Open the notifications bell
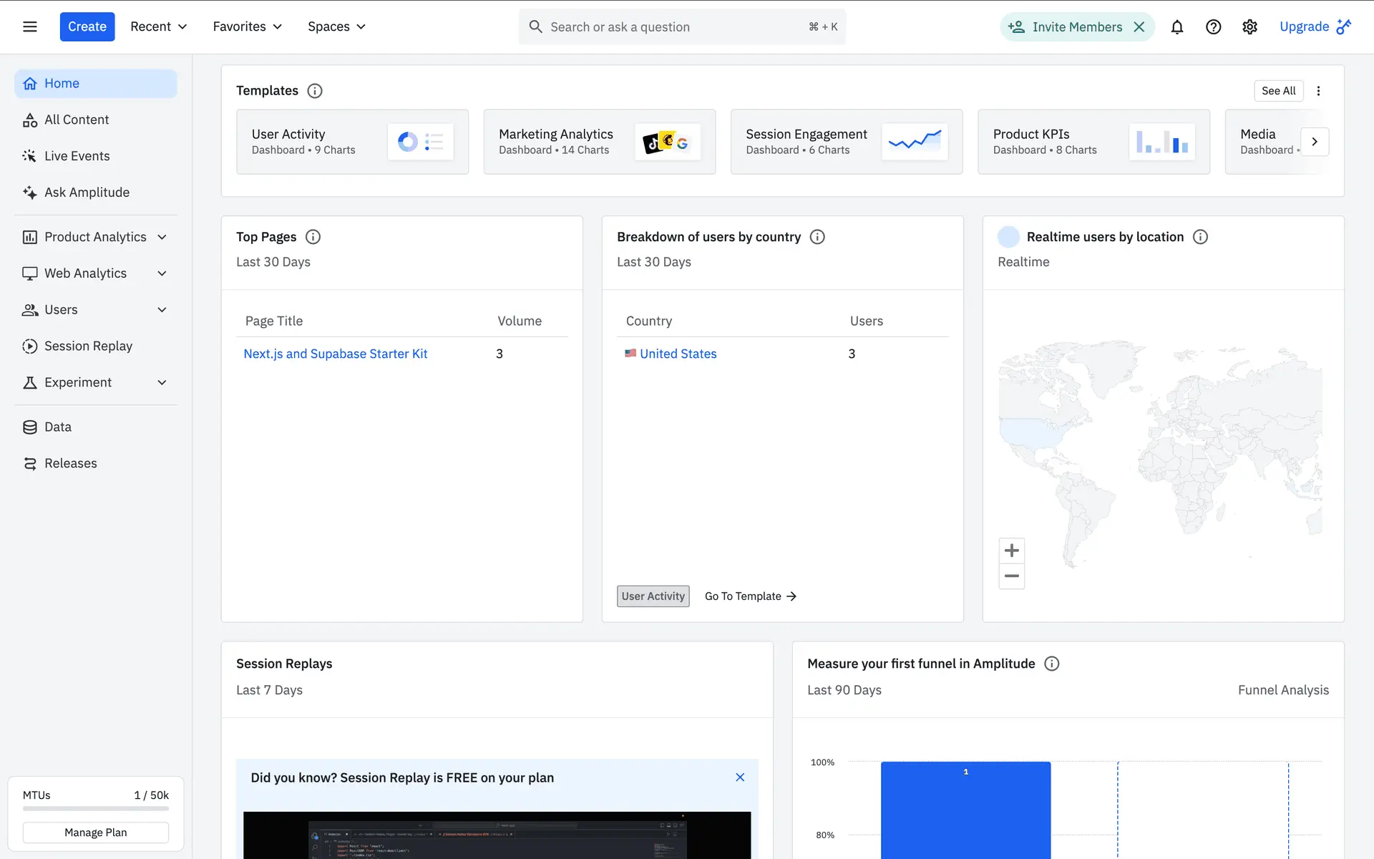 point(1176,27)
